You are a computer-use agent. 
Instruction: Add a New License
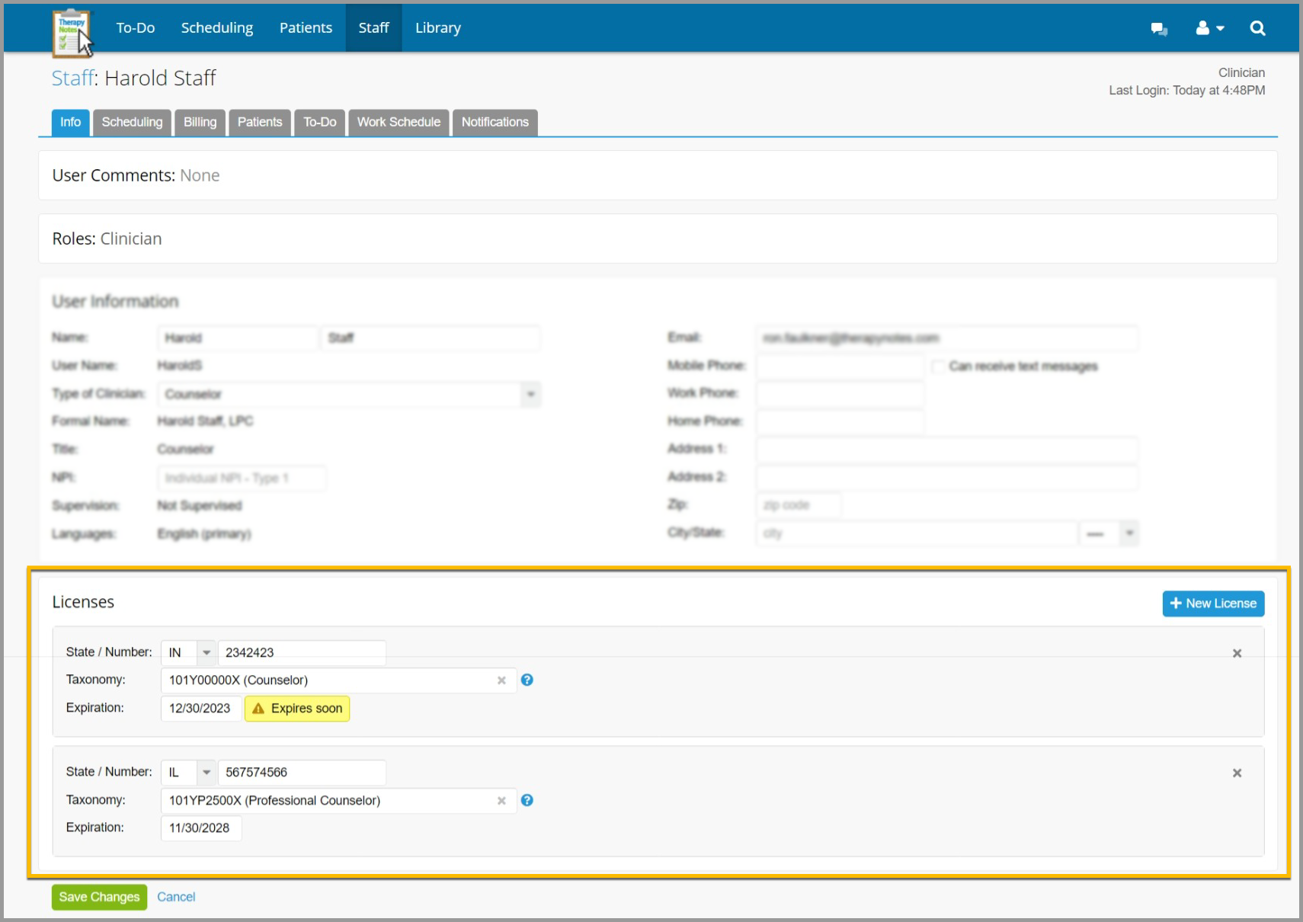1213,603
